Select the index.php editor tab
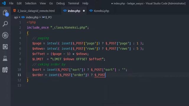189x106 pixels. [74, 11]
